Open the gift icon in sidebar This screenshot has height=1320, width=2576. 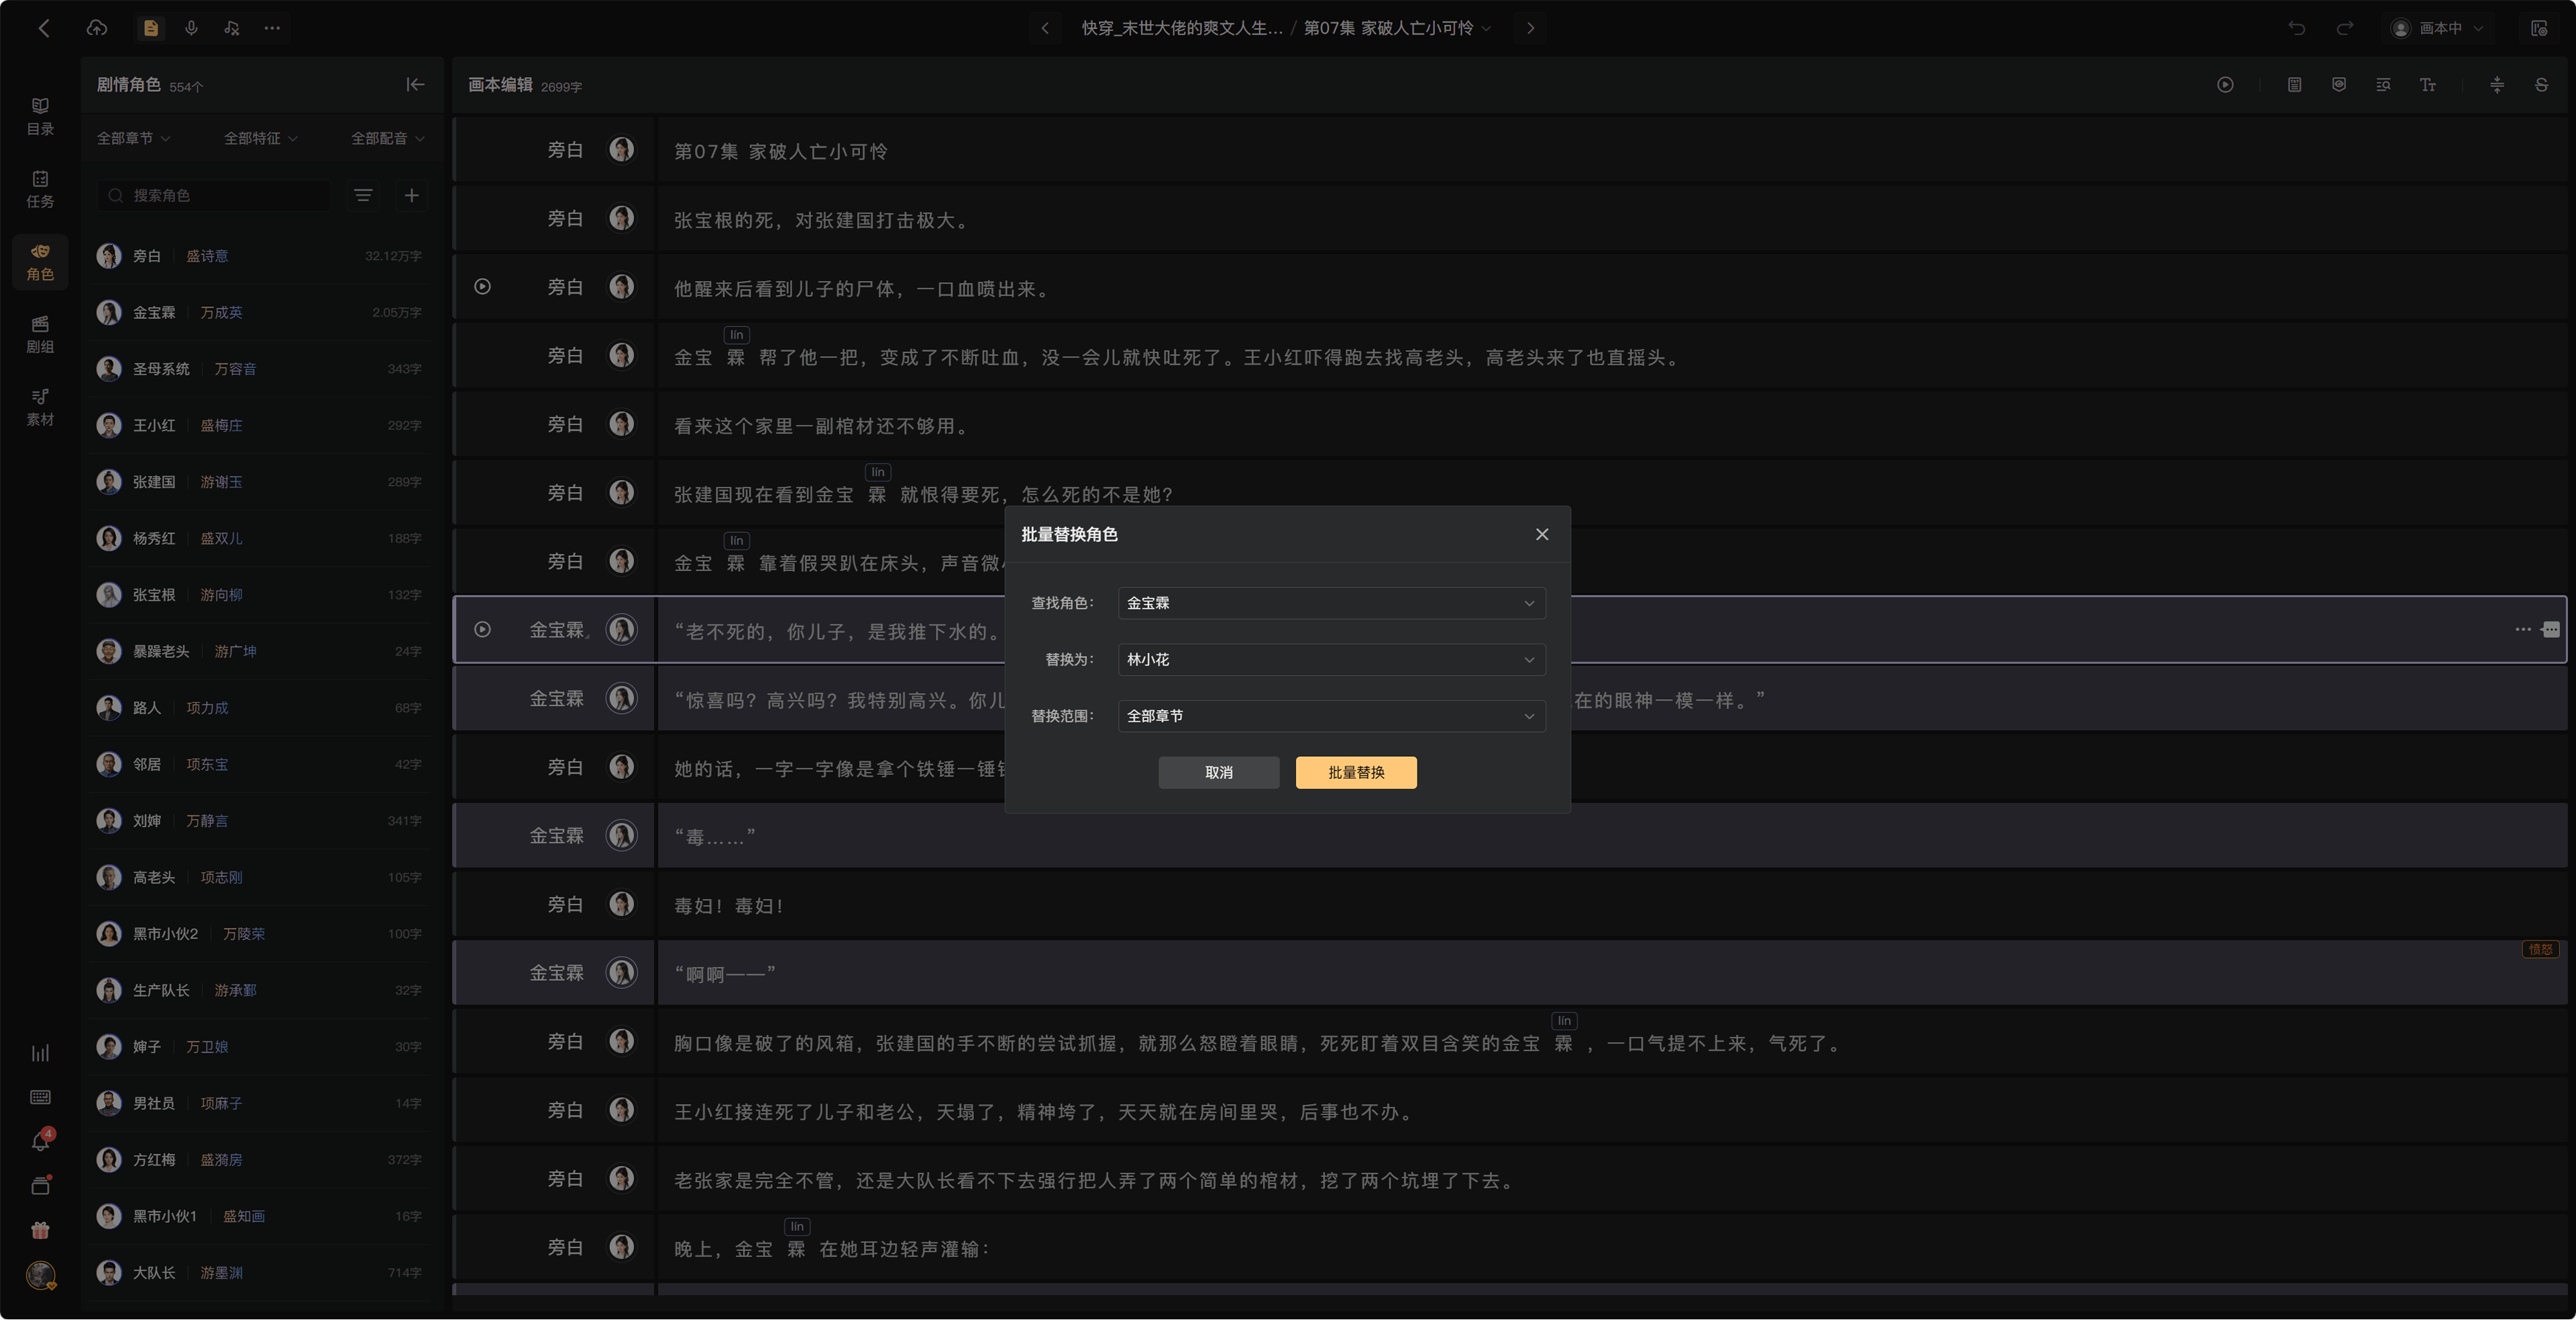[x=40, y=1230]
